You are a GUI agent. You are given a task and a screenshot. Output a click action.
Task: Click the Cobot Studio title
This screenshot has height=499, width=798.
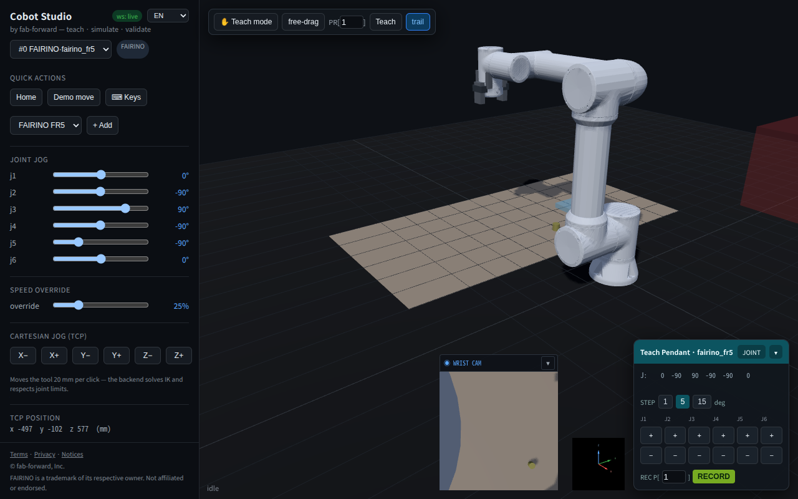coord(41,17)
